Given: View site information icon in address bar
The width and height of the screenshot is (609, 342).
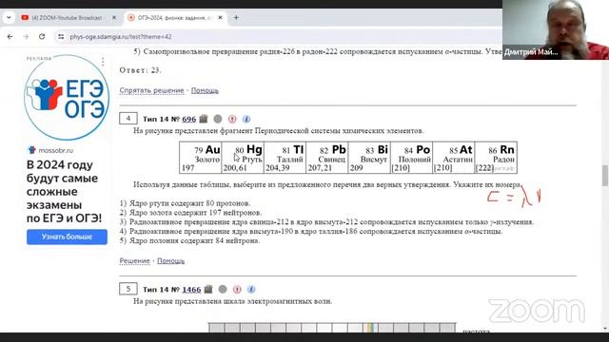Looking at the screenshot, I should [61, 37].
